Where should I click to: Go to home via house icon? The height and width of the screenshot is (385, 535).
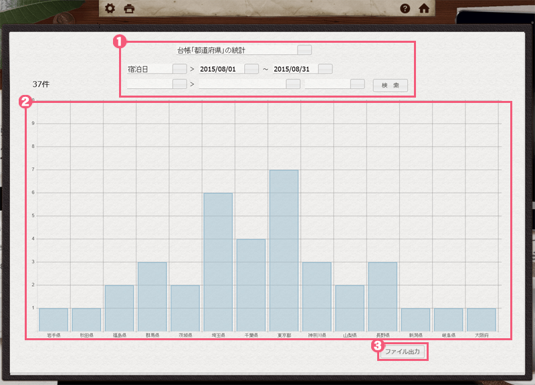pyautogui.click(x=423, y=9)
